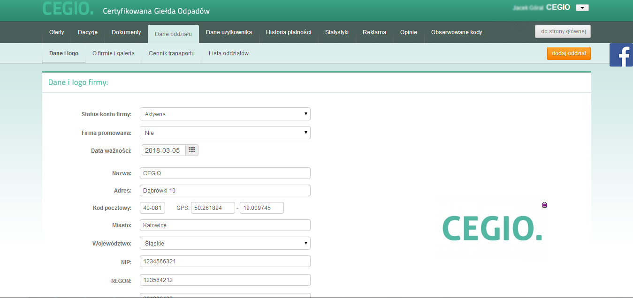Screen dimensions: 633x298
Task: Open the Facebook side widget icon
Action: coord(621,55)
